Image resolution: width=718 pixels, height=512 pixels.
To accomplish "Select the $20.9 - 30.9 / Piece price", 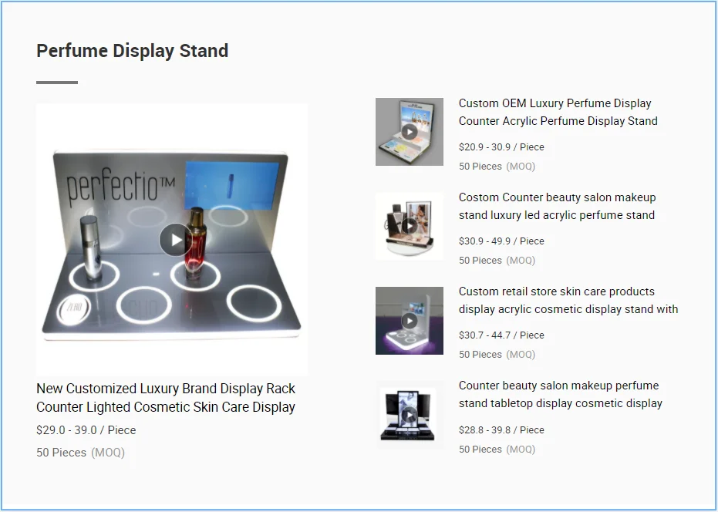I will pyautogui.click(x=501, y=147).
